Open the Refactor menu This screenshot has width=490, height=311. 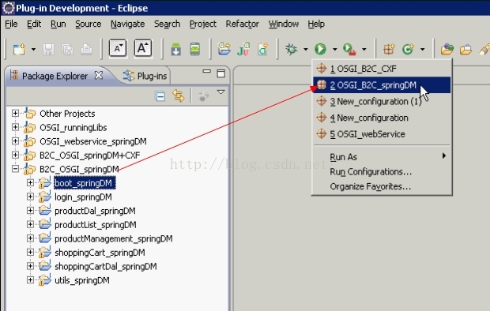[x=242, y=24]
